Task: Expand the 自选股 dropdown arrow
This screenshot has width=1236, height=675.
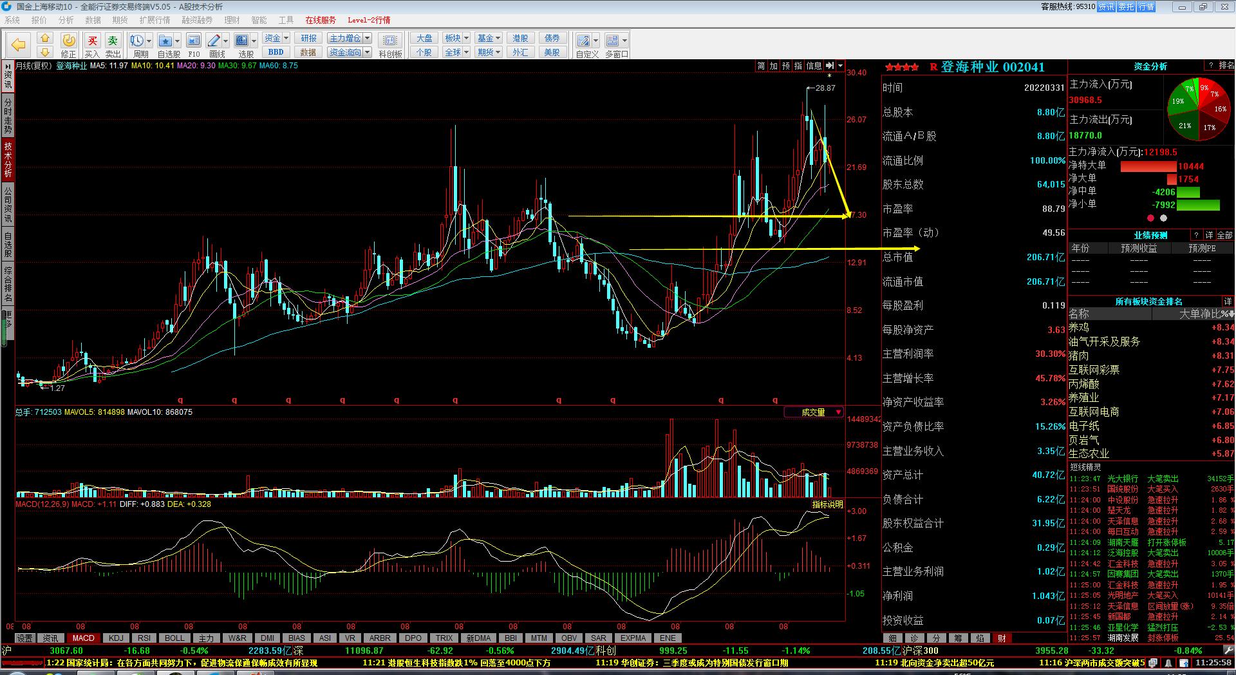Action: point(178,41)
